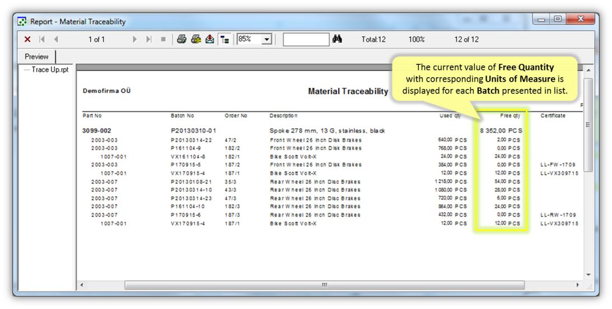Switch to the Preview tab
The width and height of the screenshot is (612, 309).
(36, 57)
